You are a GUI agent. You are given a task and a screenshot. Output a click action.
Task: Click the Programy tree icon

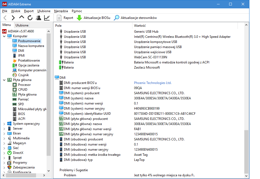9,163
